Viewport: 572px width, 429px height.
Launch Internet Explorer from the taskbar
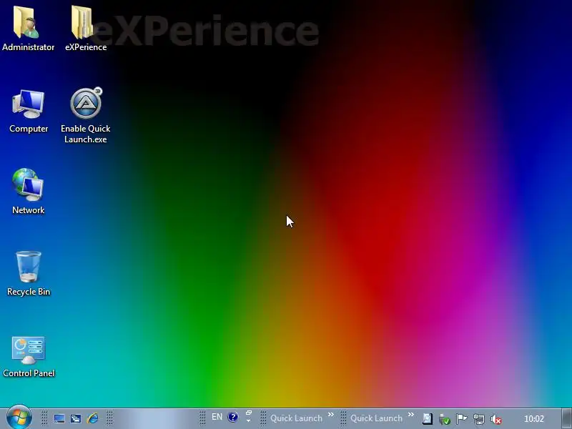click(x=93, y=418)
